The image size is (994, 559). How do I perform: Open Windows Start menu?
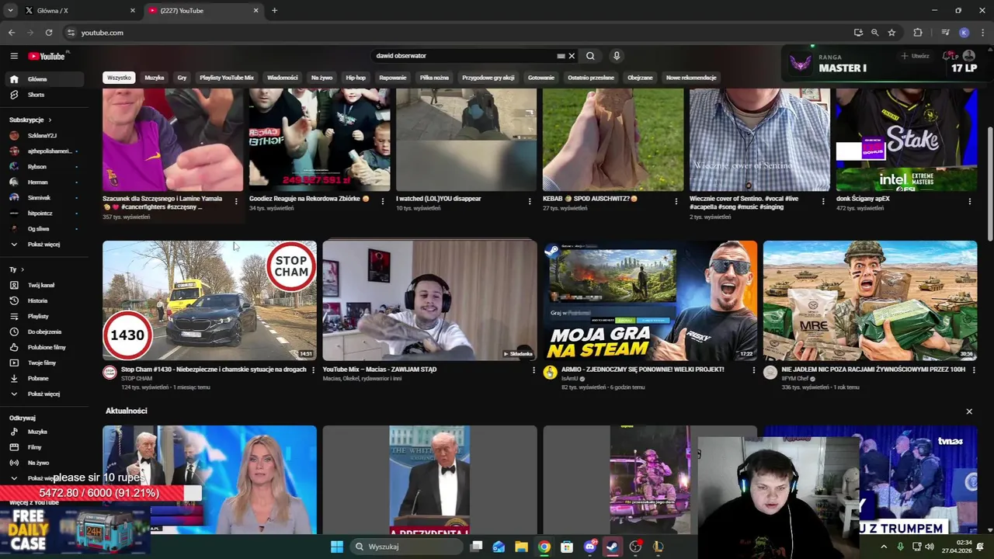[x=336, y=547]
